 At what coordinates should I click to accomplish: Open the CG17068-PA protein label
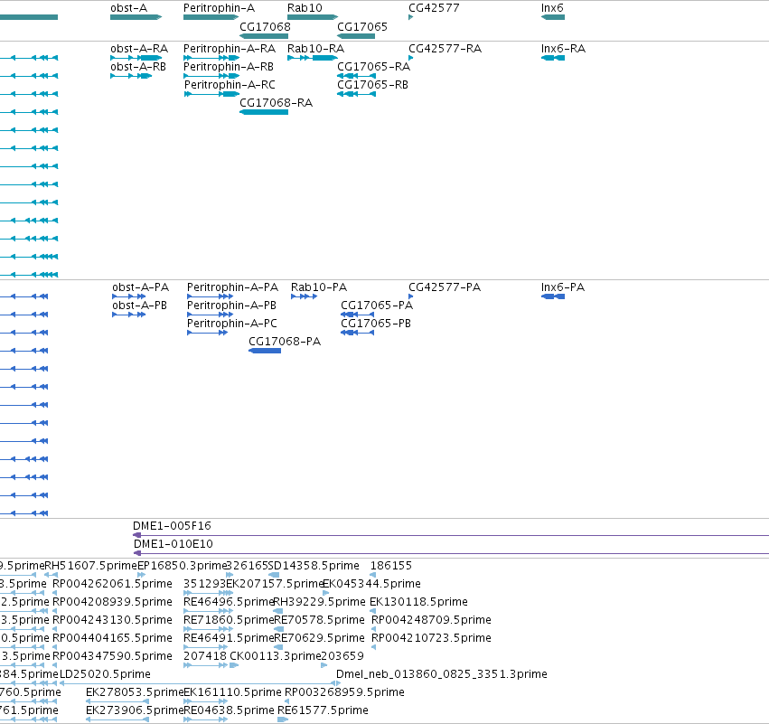coord(285,342)
